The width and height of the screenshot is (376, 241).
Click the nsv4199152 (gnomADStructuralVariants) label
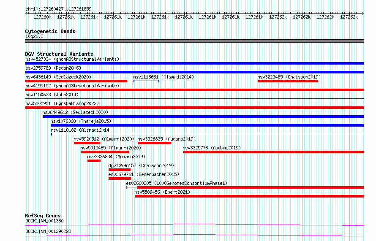72,86
